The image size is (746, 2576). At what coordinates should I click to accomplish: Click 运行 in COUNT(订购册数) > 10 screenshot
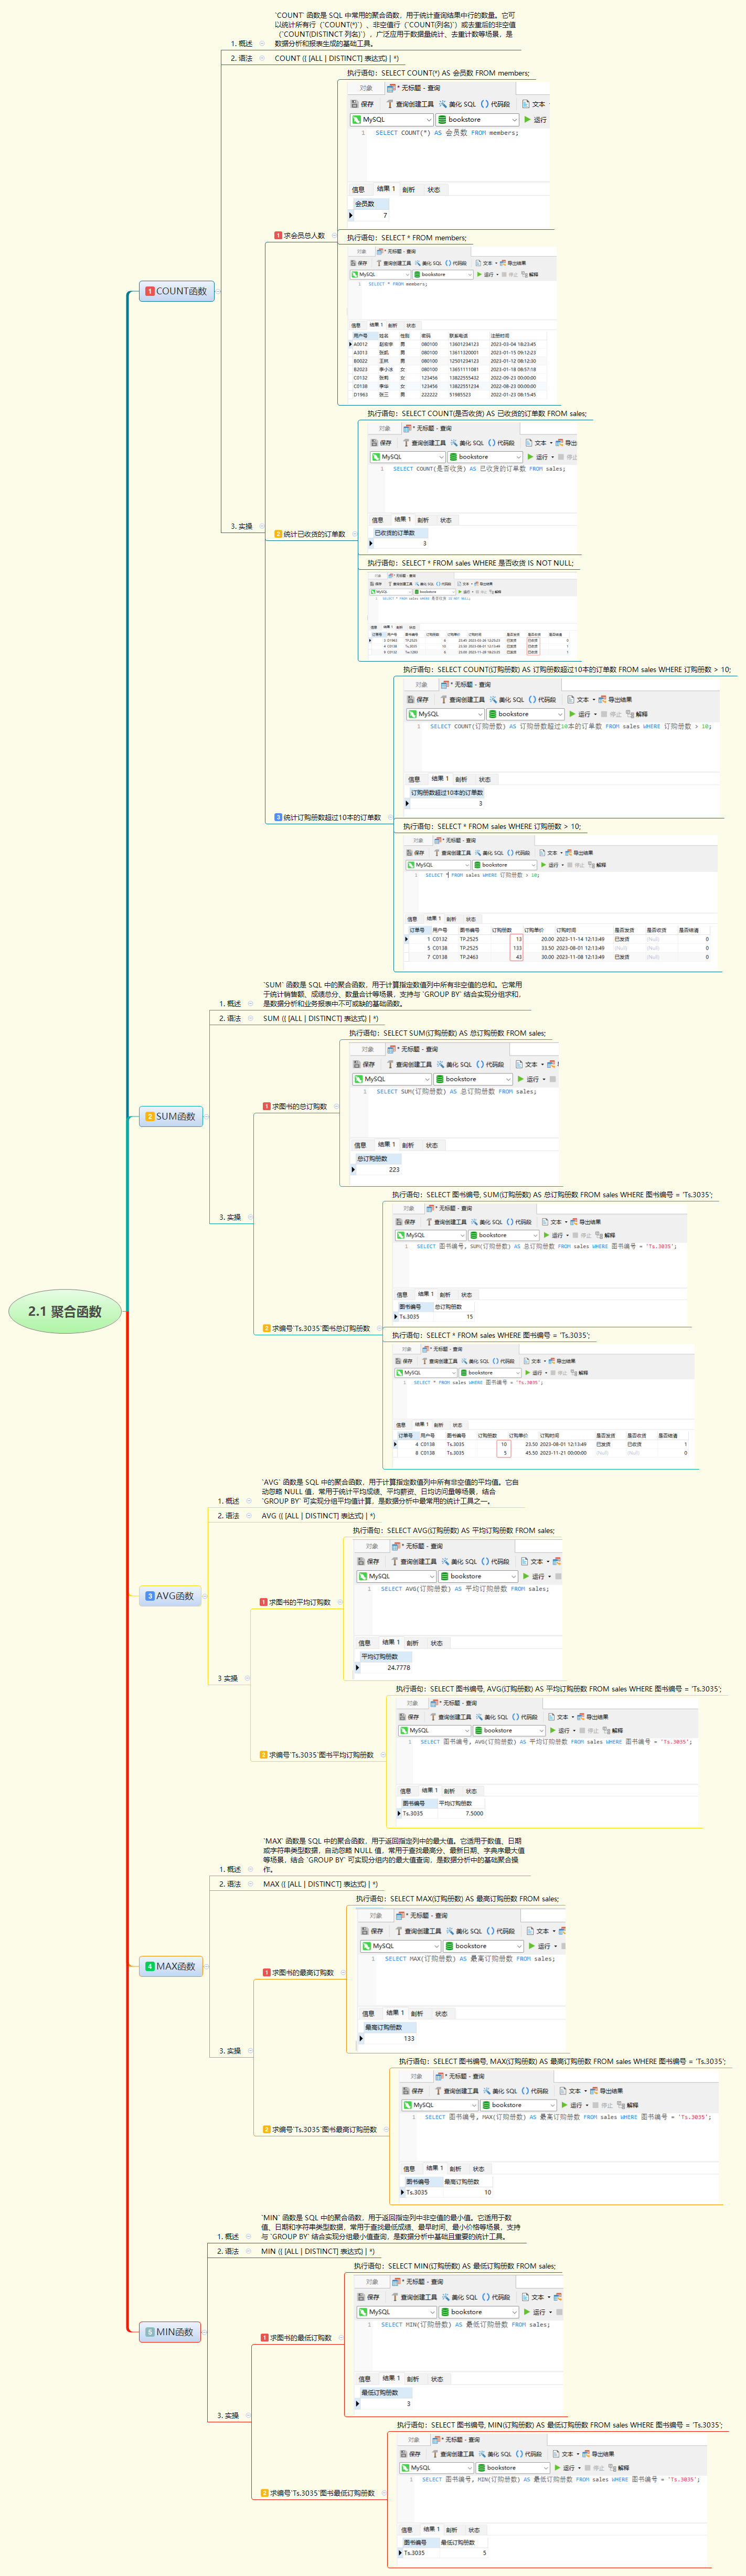(x=581, y=714)
